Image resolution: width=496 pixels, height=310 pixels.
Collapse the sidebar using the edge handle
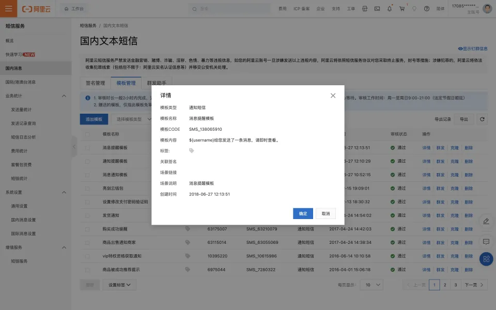(x=74, y=146)
